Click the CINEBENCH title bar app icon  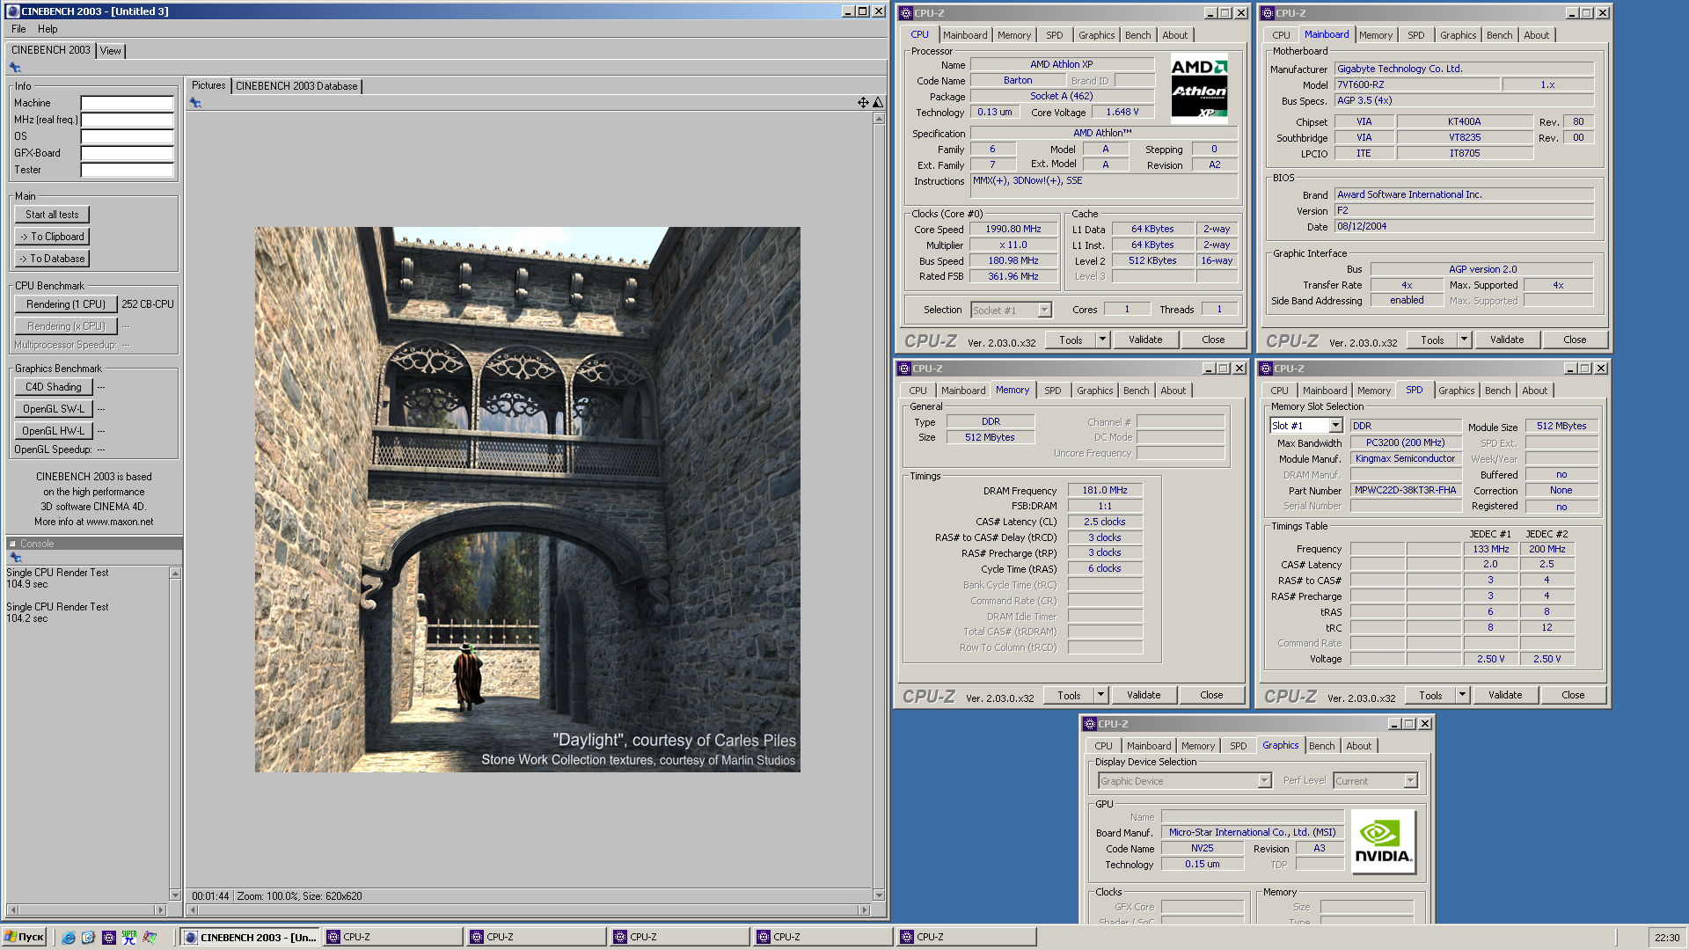12,11
